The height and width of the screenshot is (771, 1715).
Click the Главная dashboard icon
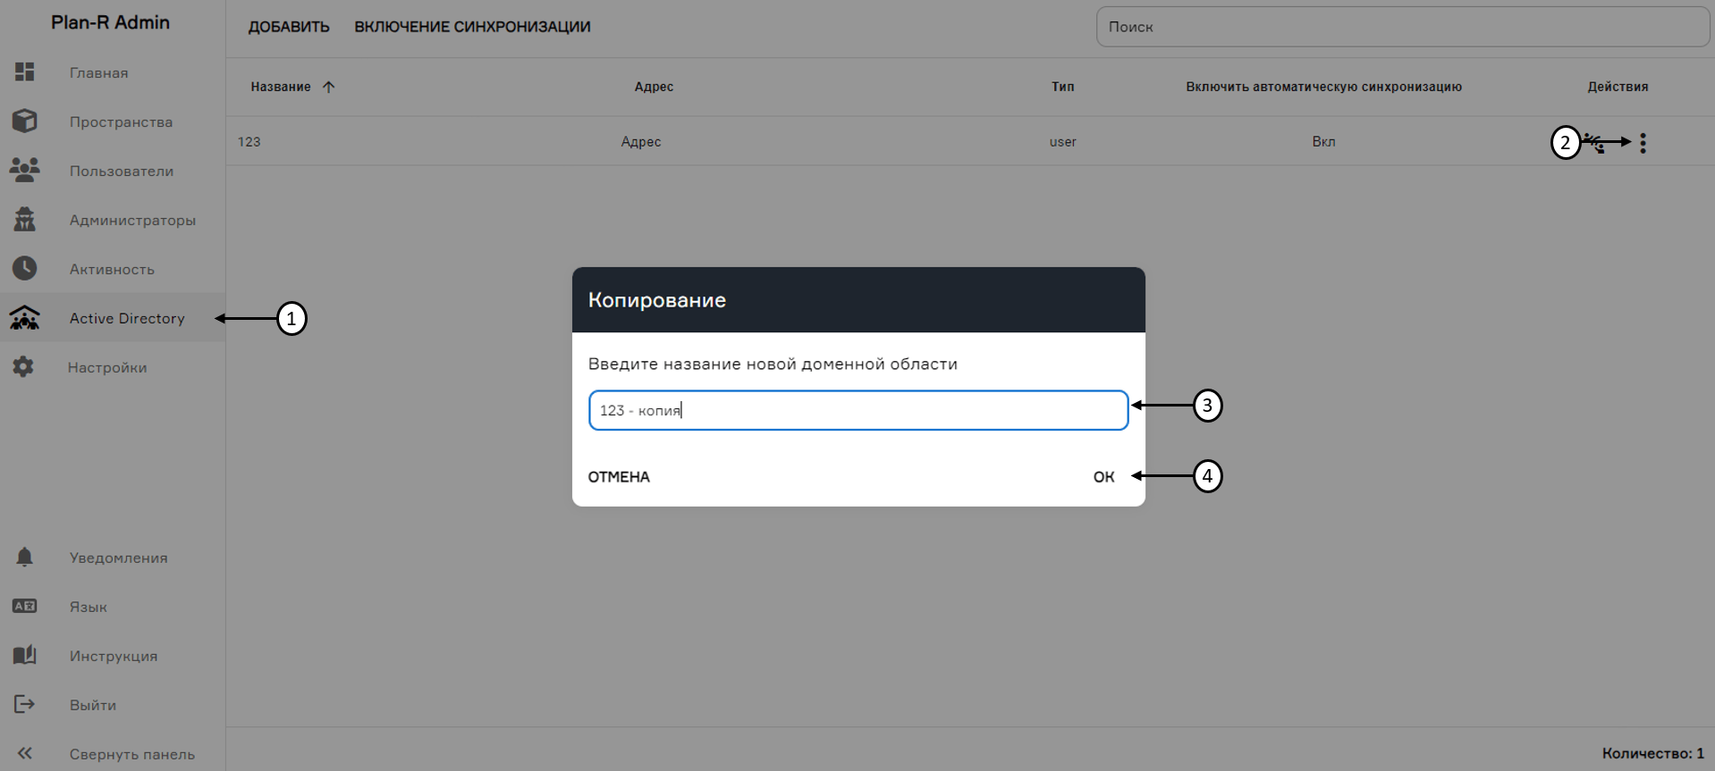24,72
